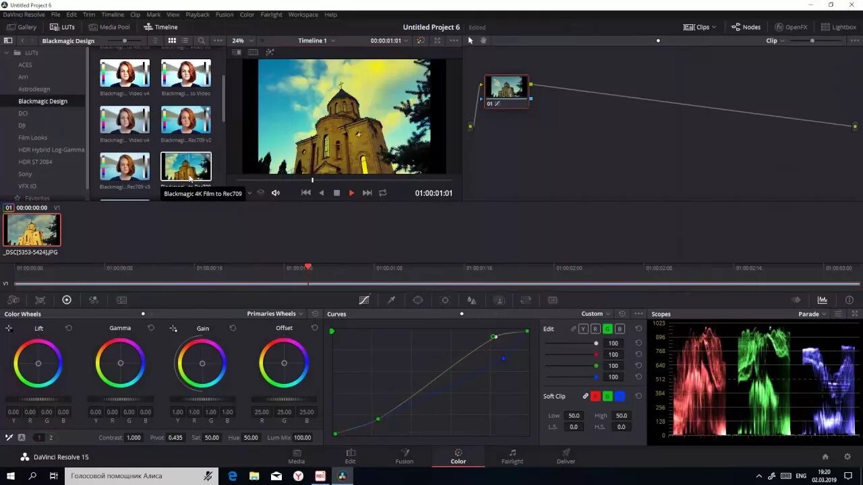Viewport: 863px width, 485px height.
Task: Switch to the Deliver page tab
Action: point(566,456)
